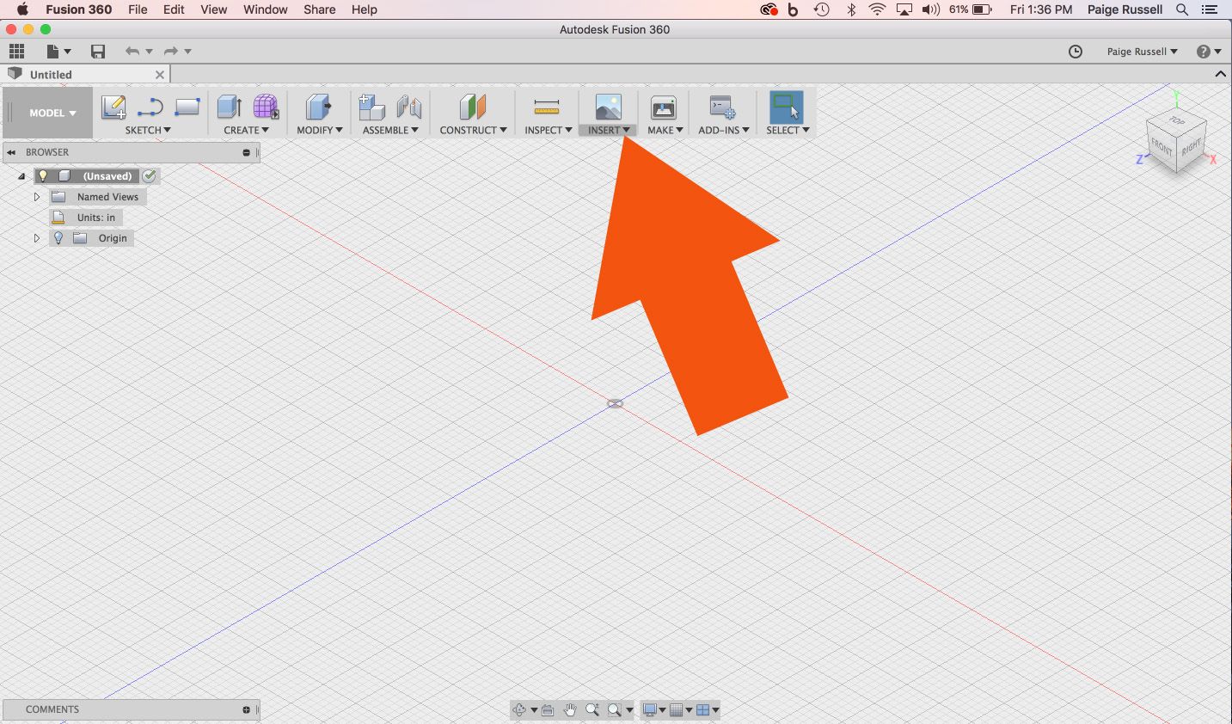1232x724 pixels.
Task: Select the Zoom magnifier tool
Action: (592, 710)
